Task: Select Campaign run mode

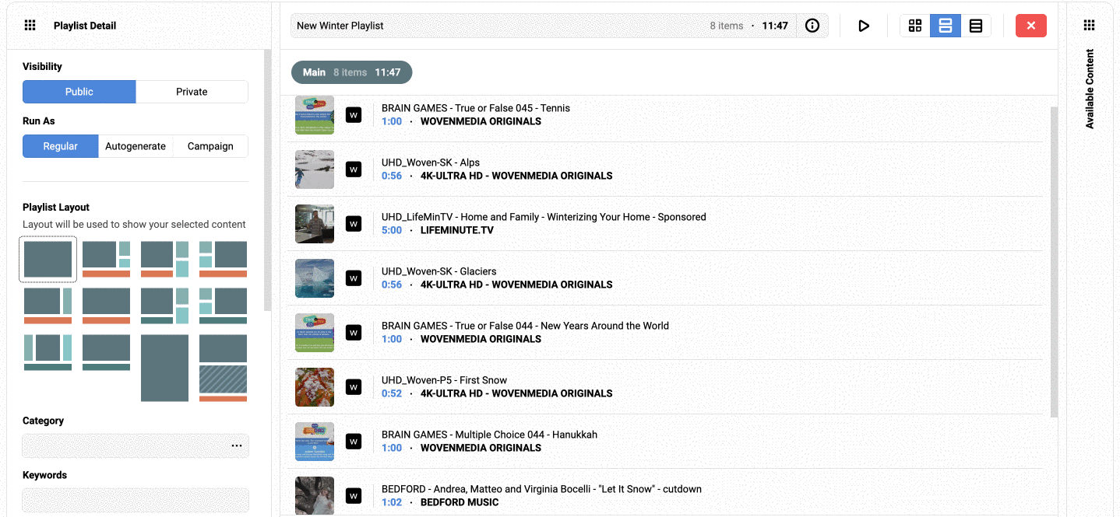Action: pos(210,146)
